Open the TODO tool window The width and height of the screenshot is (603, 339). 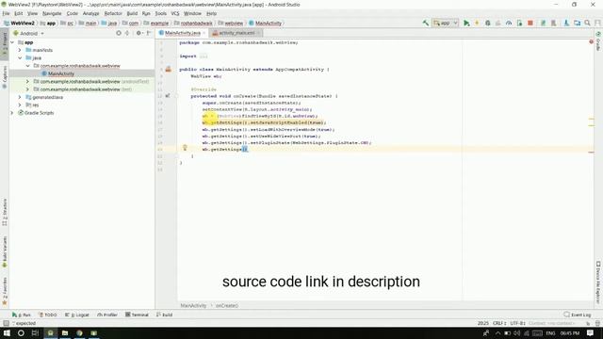(x=48, y=315)
